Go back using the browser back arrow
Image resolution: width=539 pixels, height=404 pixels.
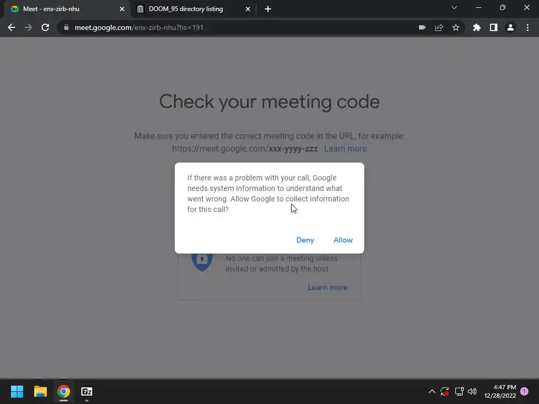coord(12,27)
